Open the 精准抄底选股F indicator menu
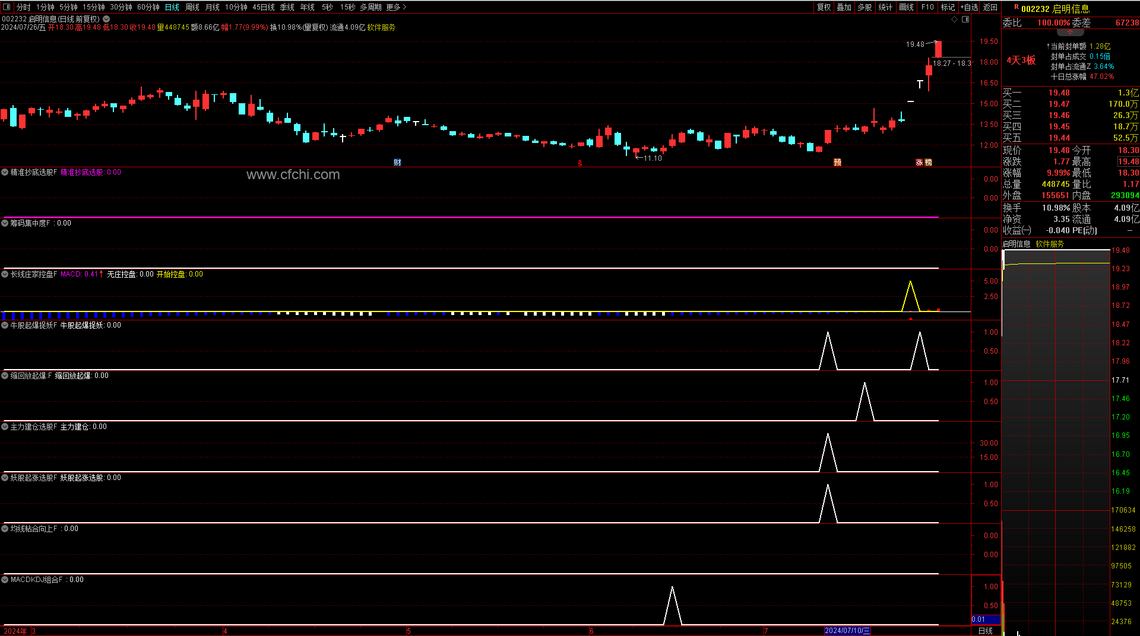Image resolution: width=1140 pixels, height=636 pixels. (x=5, y=172)
